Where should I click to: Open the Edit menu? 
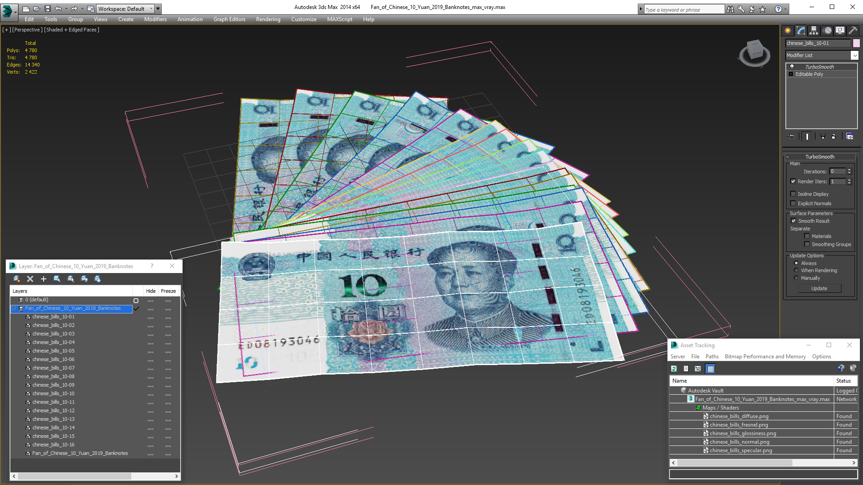(x=29, y=19)
